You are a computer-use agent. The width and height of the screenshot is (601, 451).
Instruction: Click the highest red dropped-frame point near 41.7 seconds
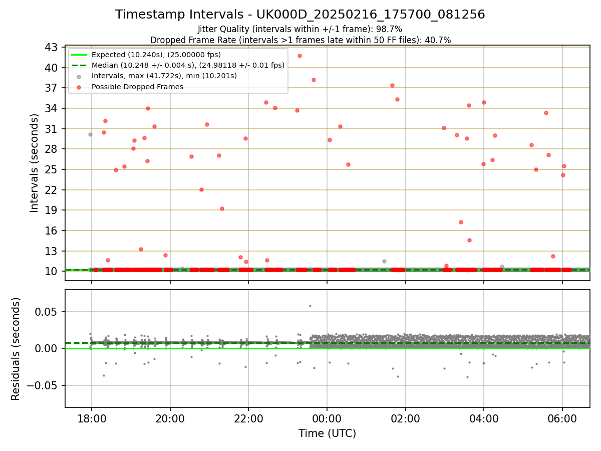click(299, 56)
